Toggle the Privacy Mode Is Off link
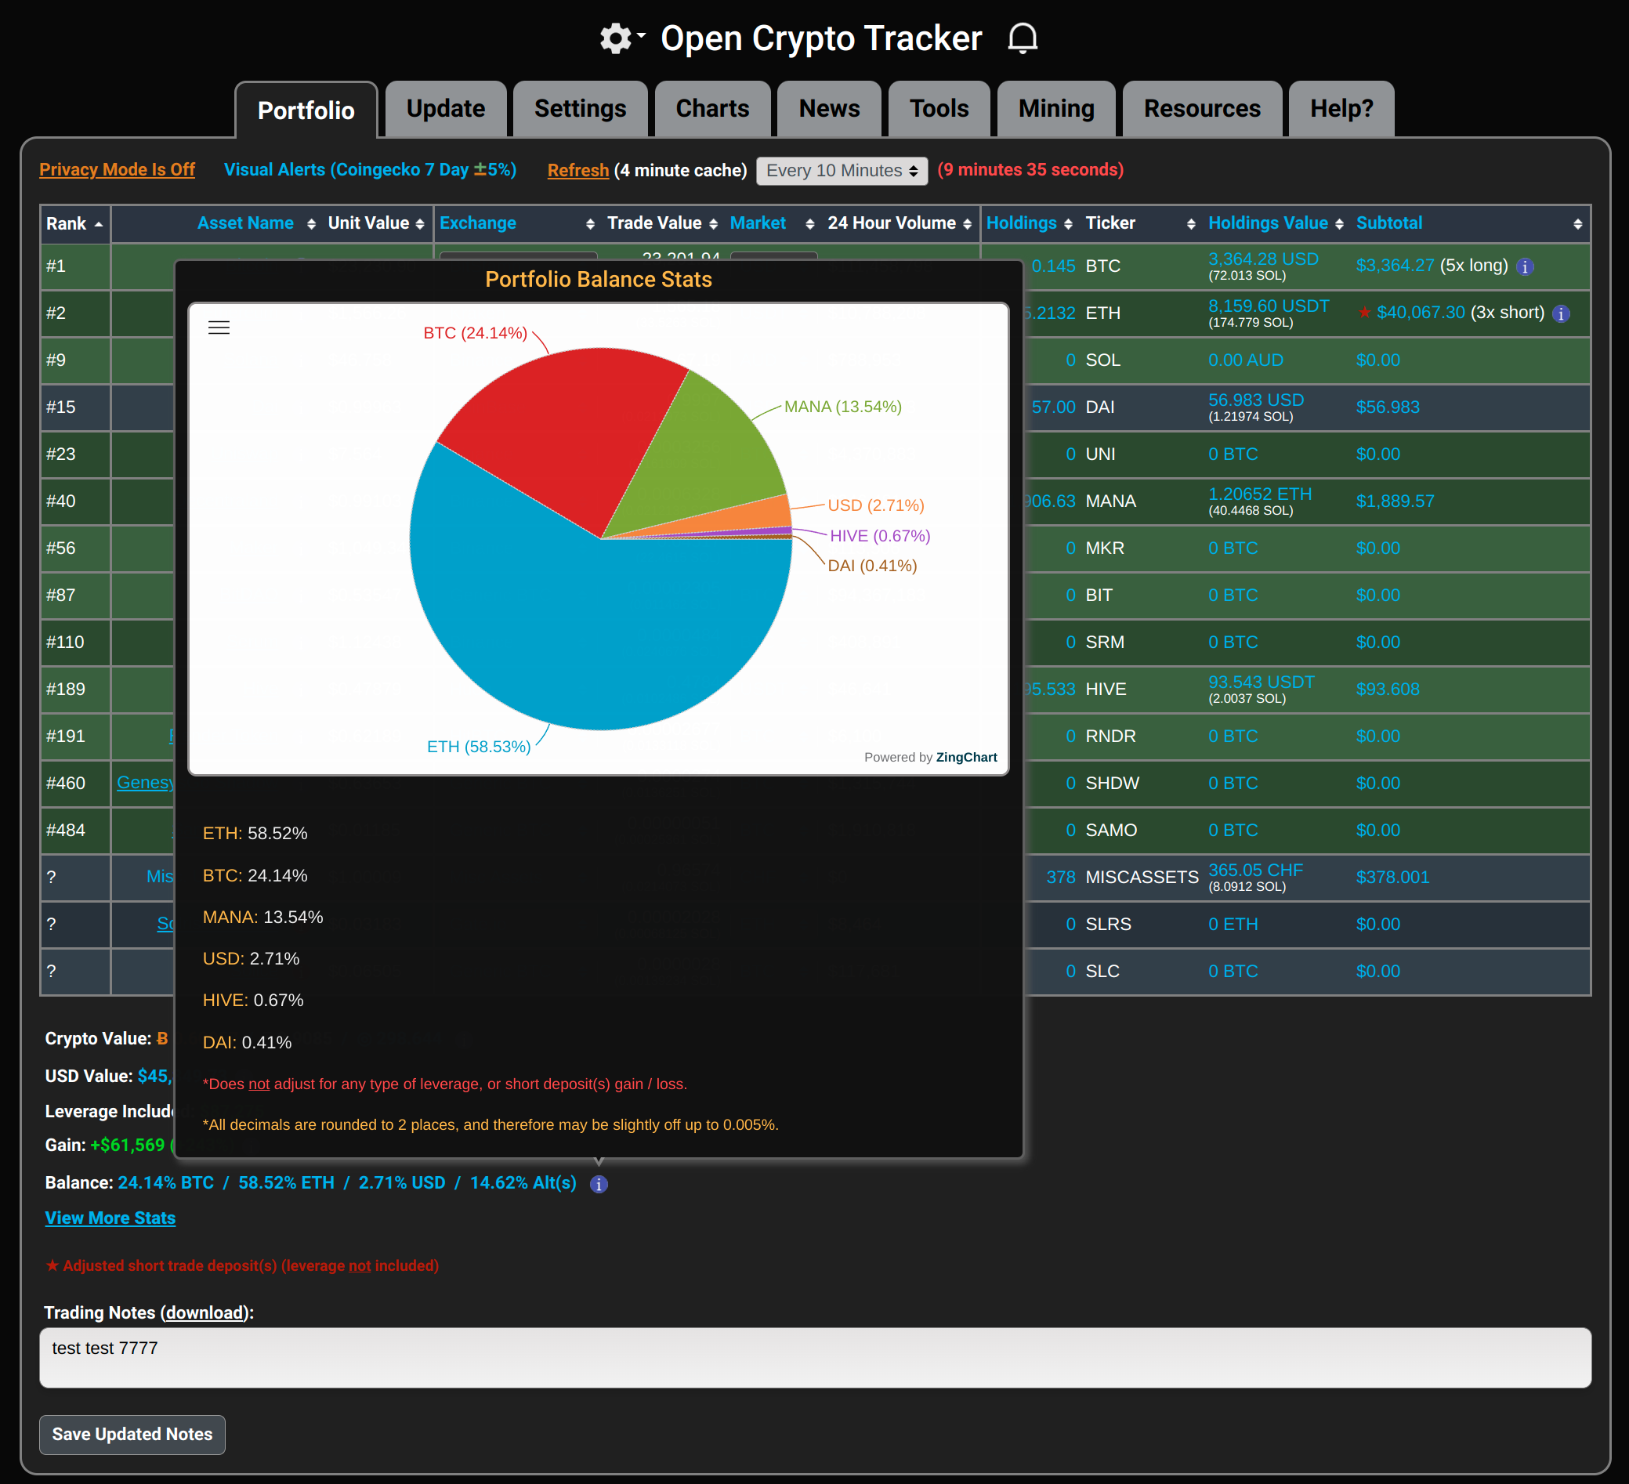This screenshot has height=1484, width=1629. [118, 170]
